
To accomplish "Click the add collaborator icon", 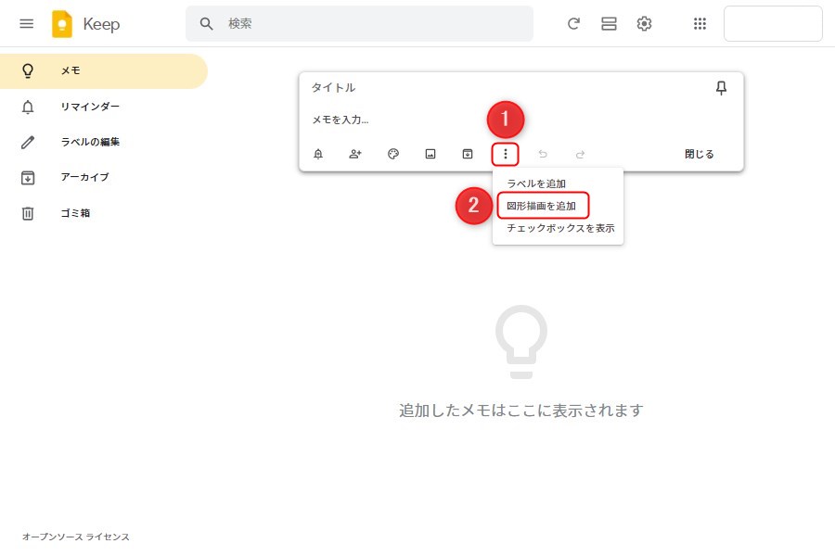I will pyautogui.click(x=355, y=155).
